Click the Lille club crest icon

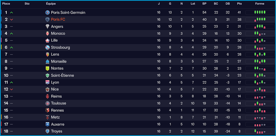point(47,40)
